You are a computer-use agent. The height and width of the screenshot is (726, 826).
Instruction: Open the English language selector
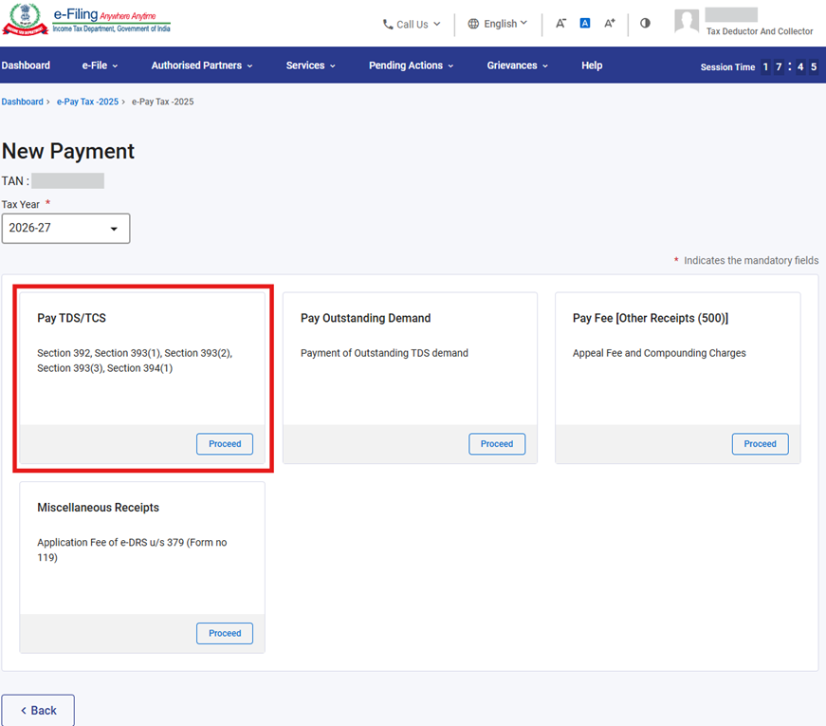pyautogui.click(x=498, y=24)
